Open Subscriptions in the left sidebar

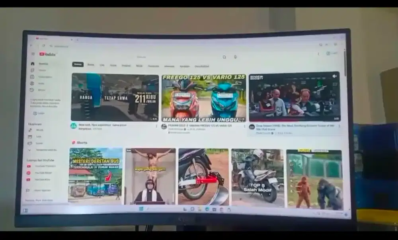pos(41,77)
